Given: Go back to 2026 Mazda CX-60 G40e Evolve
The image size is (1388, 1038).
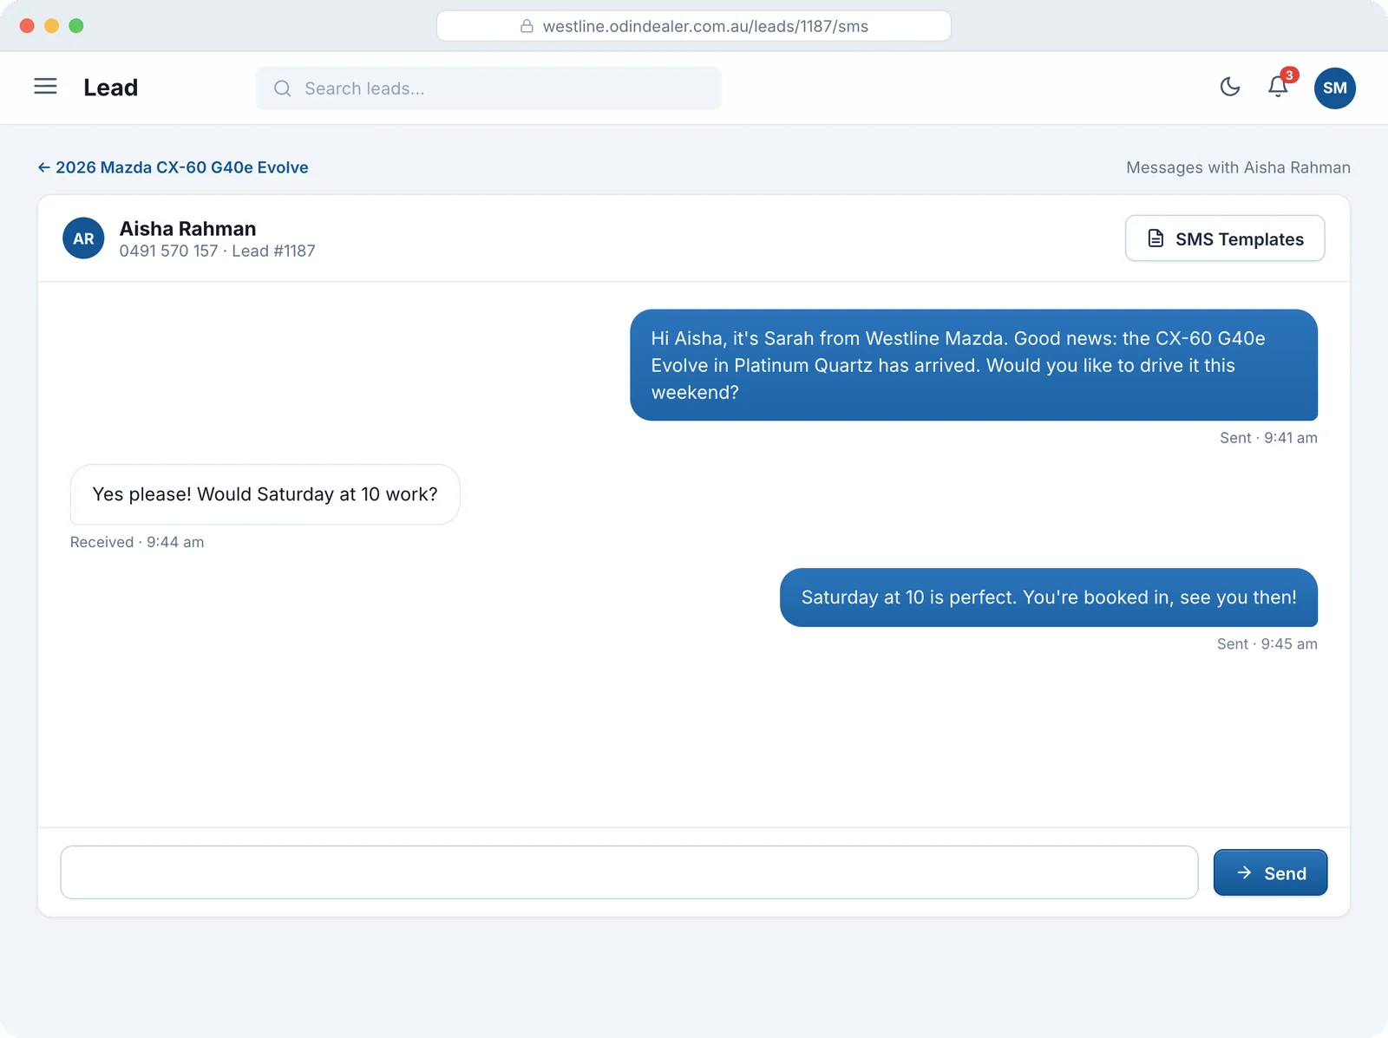Looking at the screenshot, I should [x=173, y=167].
